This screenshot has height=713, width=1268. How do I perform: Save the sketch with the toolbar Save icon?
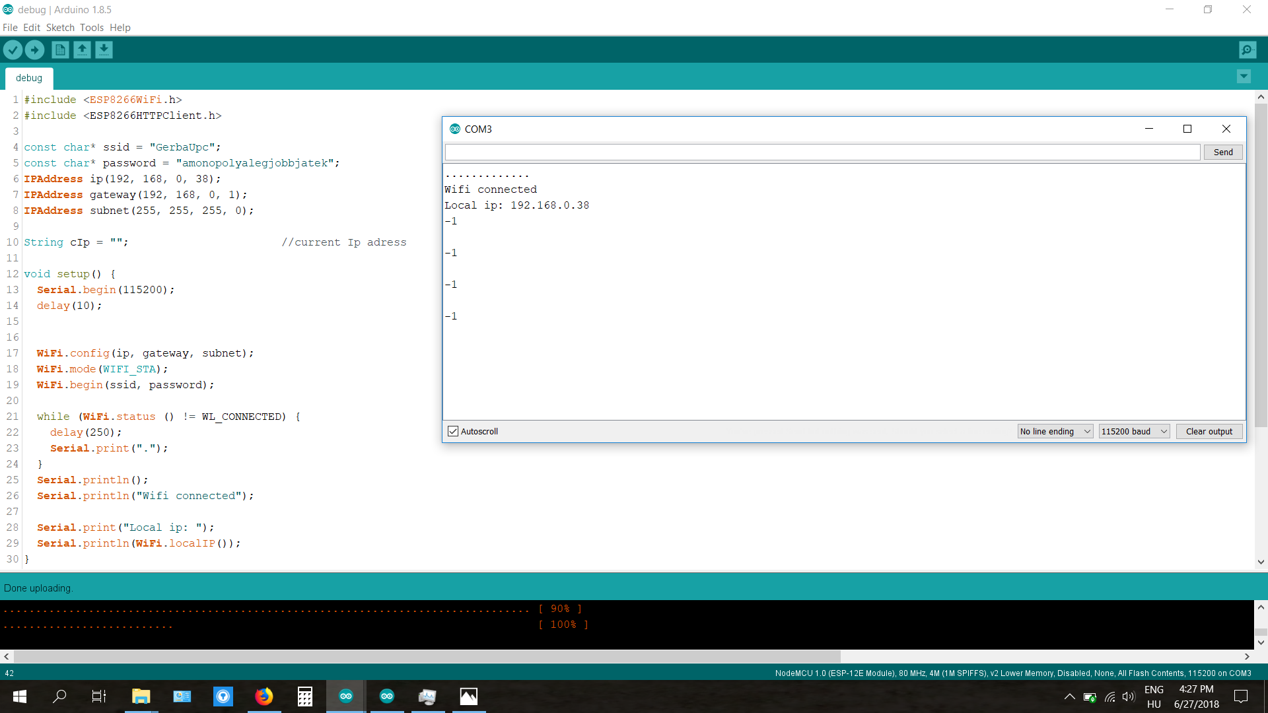click(x=104, y=50)
